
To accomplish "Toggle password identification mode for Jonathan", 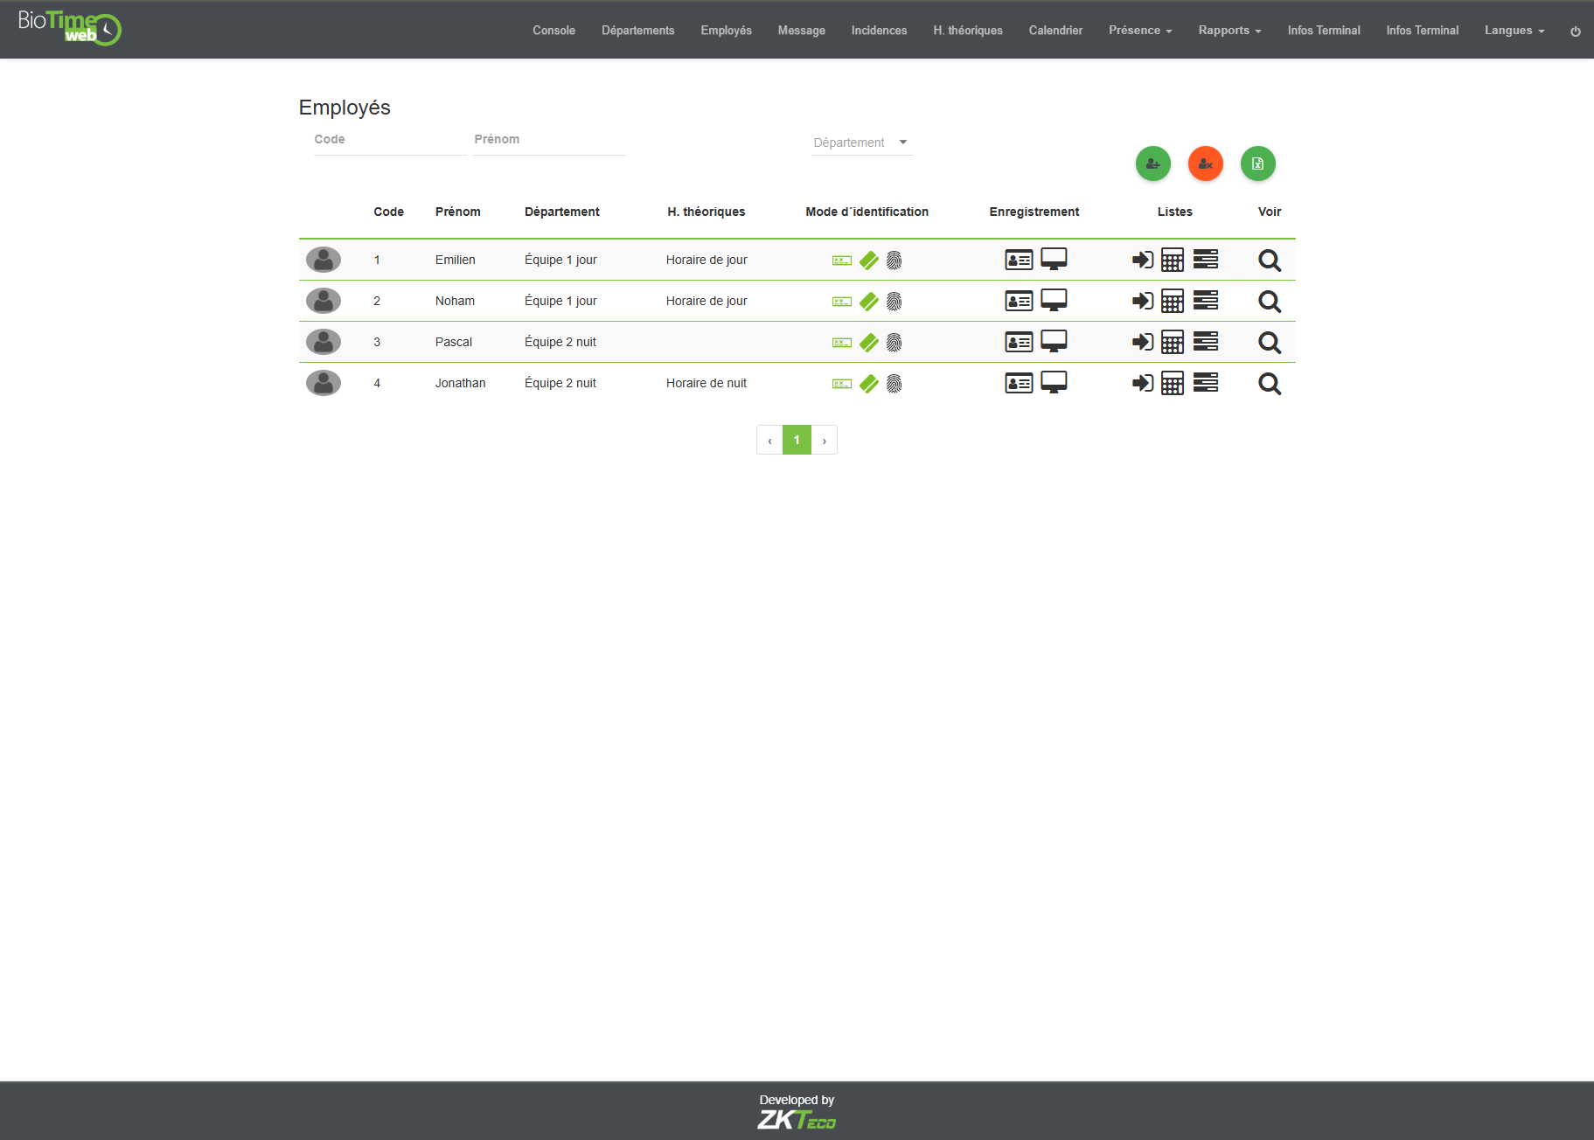I will click(840, 383).
